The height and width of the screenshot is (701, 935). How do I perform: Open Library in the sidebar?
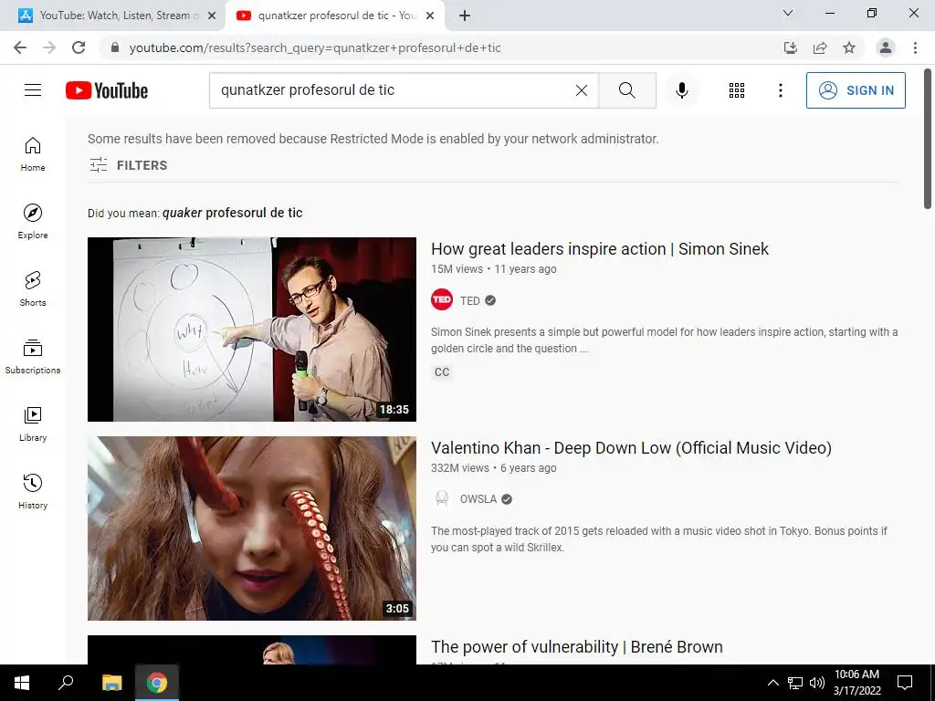[33, 424]
